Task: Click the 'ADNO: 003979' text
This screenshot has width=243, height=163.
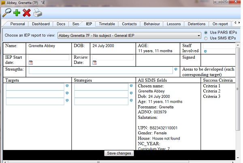Action: [x=152, y=112]
